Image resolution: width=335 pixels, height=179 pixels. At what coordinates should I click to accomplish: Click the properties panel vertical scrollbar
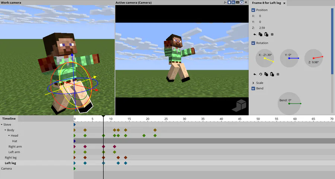point(332,41)
